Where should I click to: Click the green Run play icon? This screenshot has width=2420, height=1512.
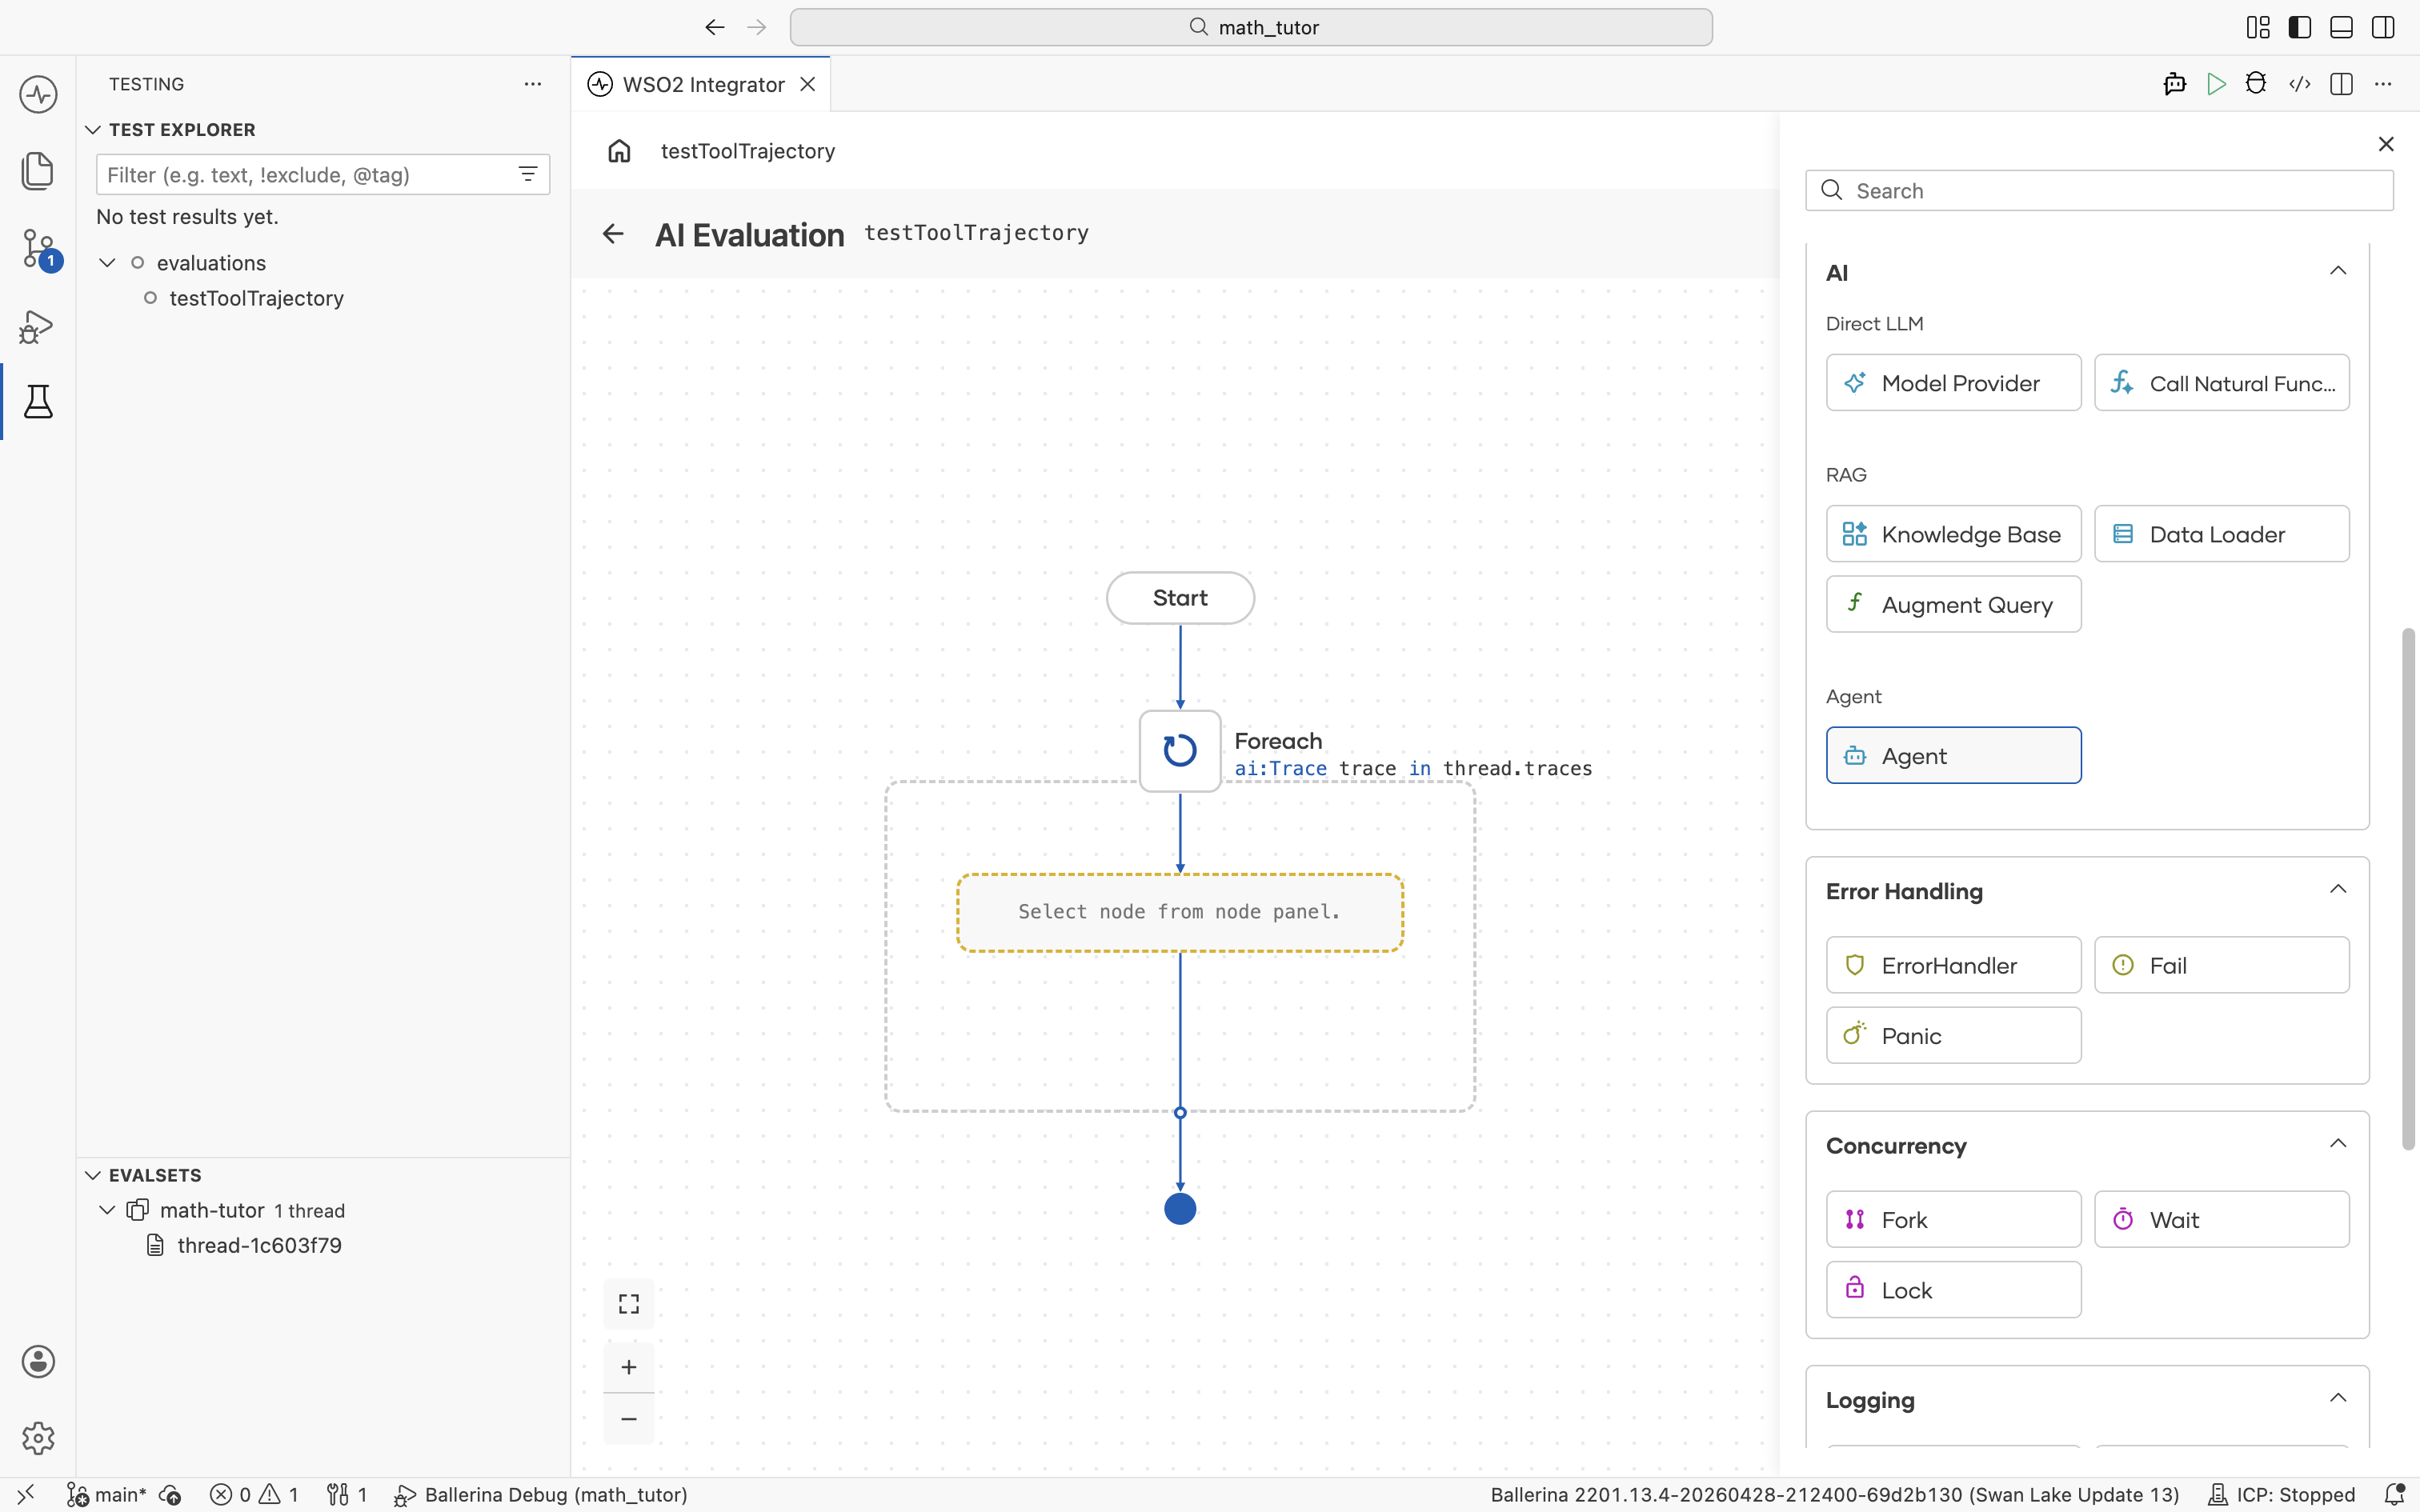2216,84
